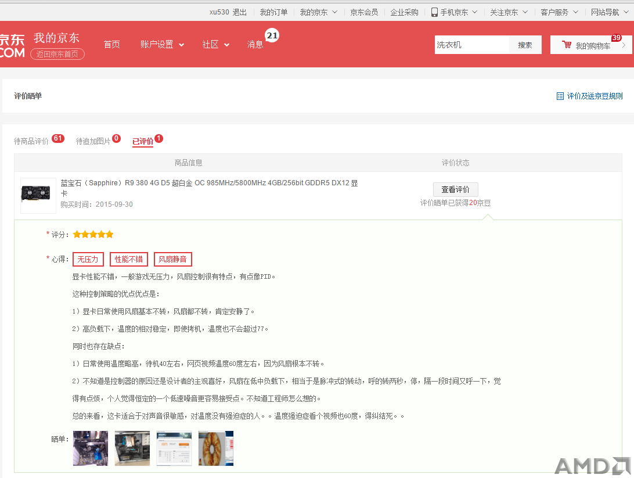Click the 退出 logout link
Screen dimensions: 634x478
[x=239, y=12]
